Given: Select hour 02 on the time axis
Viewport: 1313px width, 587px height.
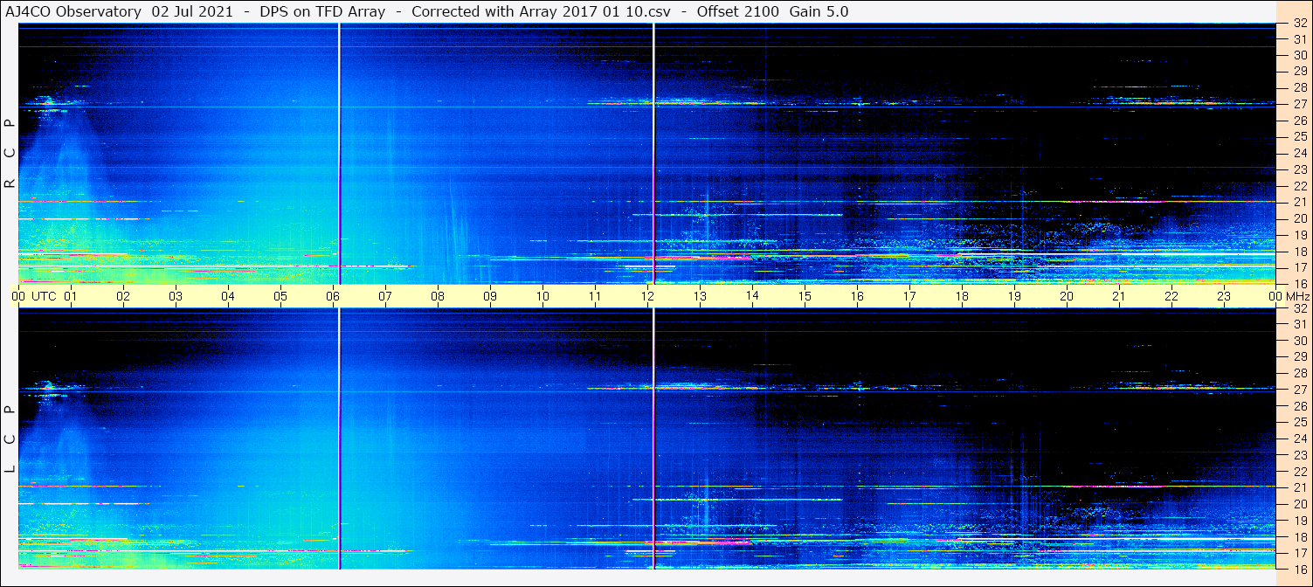Looking at the screenshot, I should 123,296.
